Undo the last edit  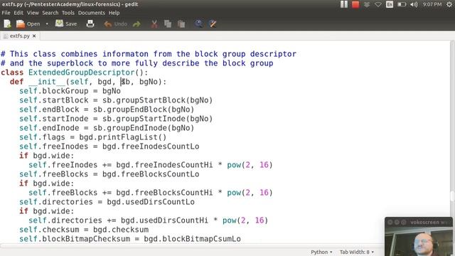click(x=115, y=23)
